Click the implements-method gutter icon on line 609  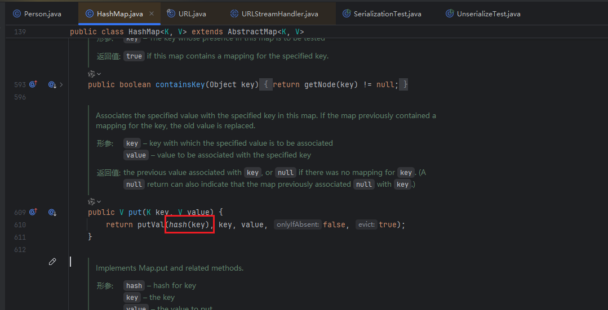33,212
